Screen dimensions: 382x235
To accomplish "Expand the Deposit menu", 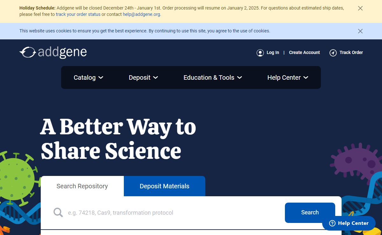I will click(143, 77).
